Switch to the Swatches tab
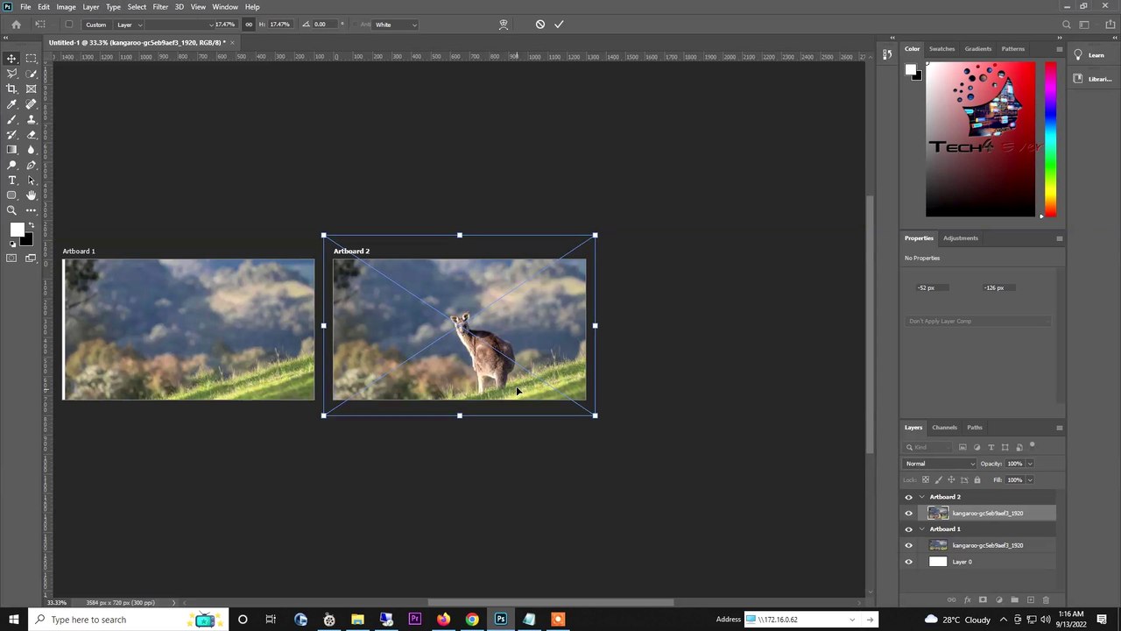This screenshot has height=631, width=1121. point(942,49)
